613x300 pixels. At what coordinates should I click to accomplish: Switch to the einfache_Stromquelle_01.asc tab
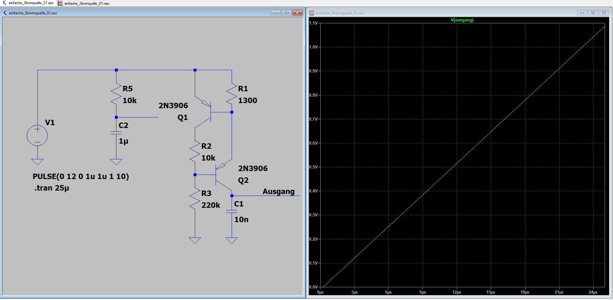[x=28, y=3]
